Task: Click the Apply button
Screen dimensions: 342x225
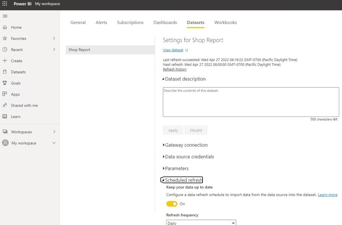Action: (173, 130)
